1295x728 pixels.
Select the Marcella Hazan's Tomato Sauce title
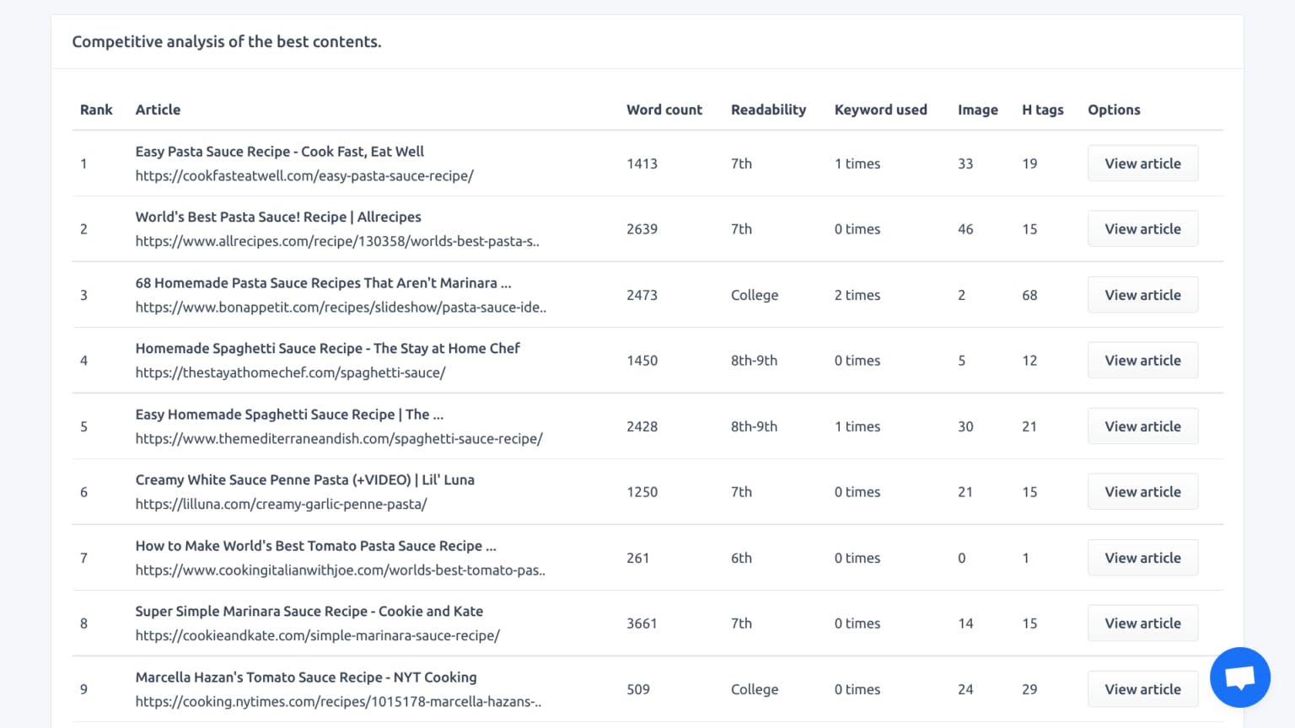coord(306,677)
